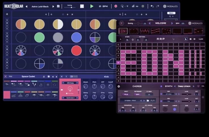The width and height of the screenshot is (209, 137).
Task: Switch to the SYNTH section
Action: point(169,86)
